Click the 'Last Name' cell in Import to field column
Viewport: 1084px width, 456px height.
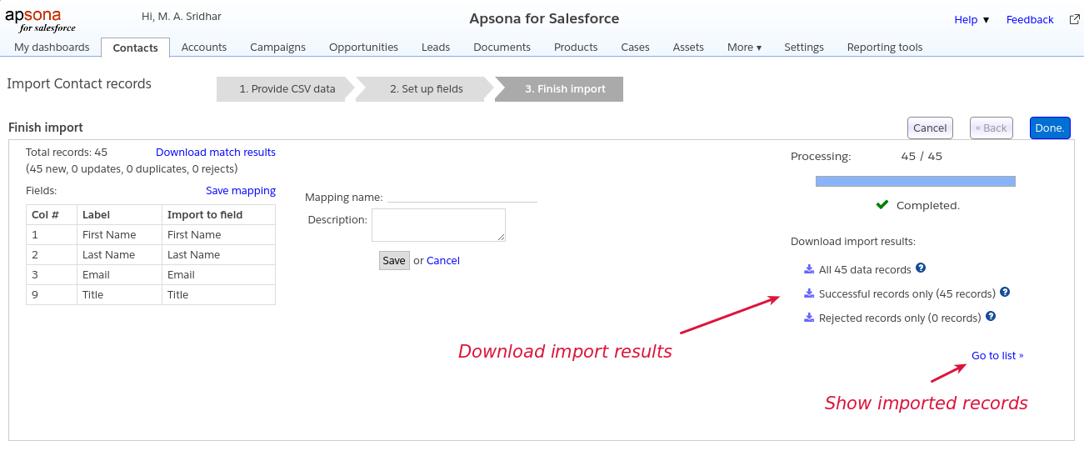(x=218, y=255)
